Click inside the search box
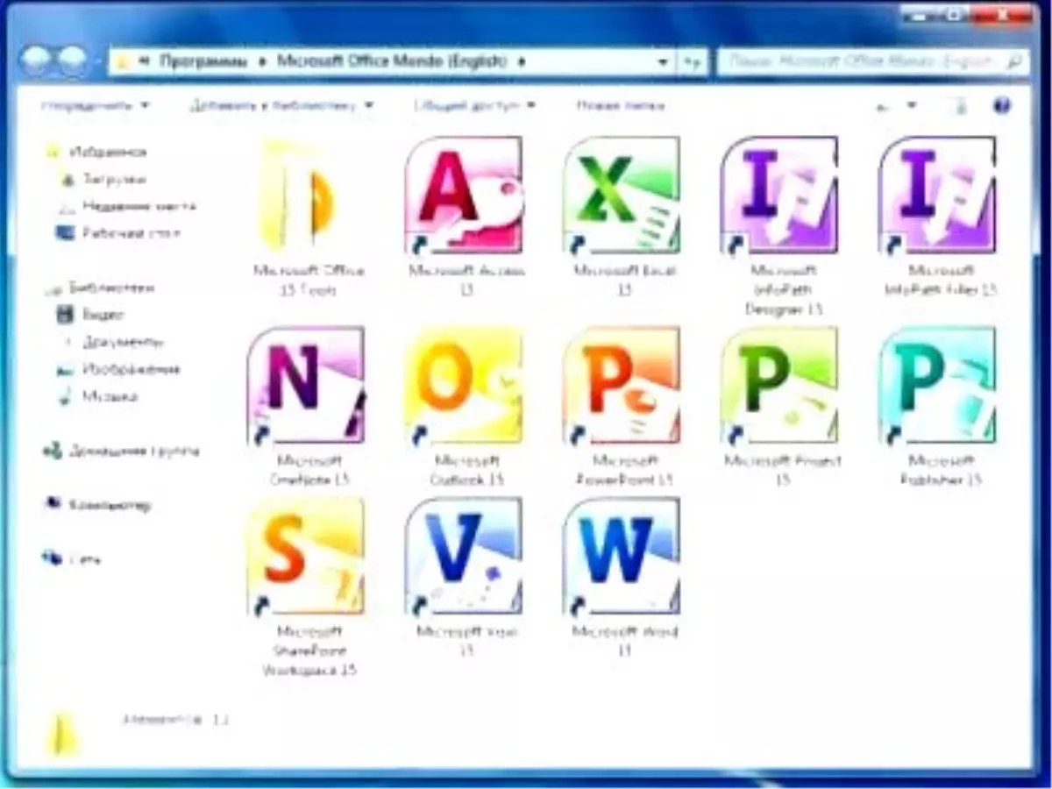This screenshot has width=1052, height=789. tap(859, 61)
